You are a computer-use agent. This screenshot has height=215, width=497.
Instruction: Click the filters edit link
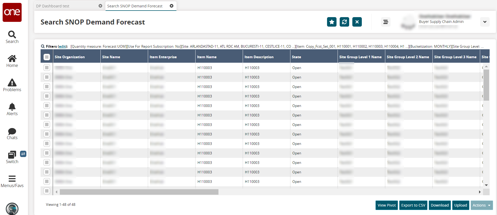(62, 46)
